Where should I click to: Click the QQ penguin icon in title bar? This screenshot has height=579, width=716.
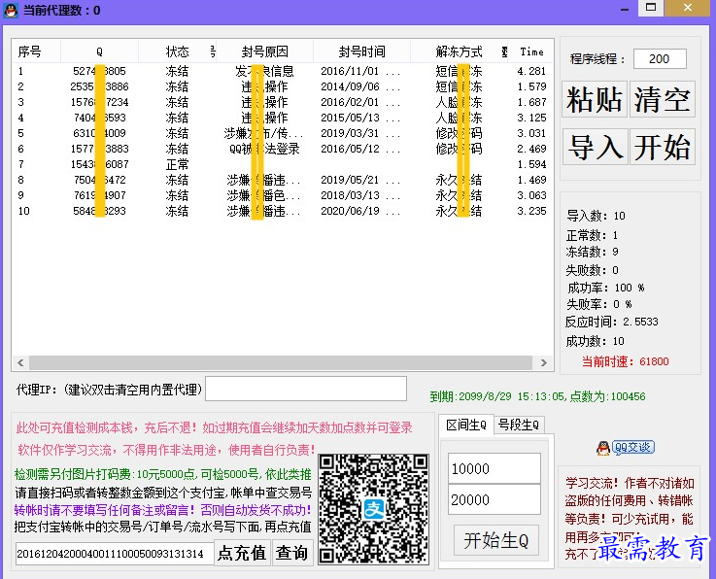[x=11, y=10]
